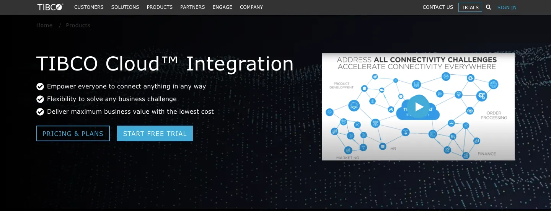Click the TIBCO logo
Screen dimensions: 551x211
click(50, 7)
